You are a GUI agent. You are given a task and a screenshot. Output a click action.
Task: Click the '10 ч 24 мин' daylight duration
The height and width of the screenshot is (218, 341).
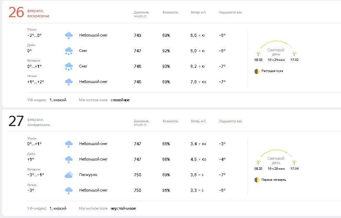click(x=276, y=60)
